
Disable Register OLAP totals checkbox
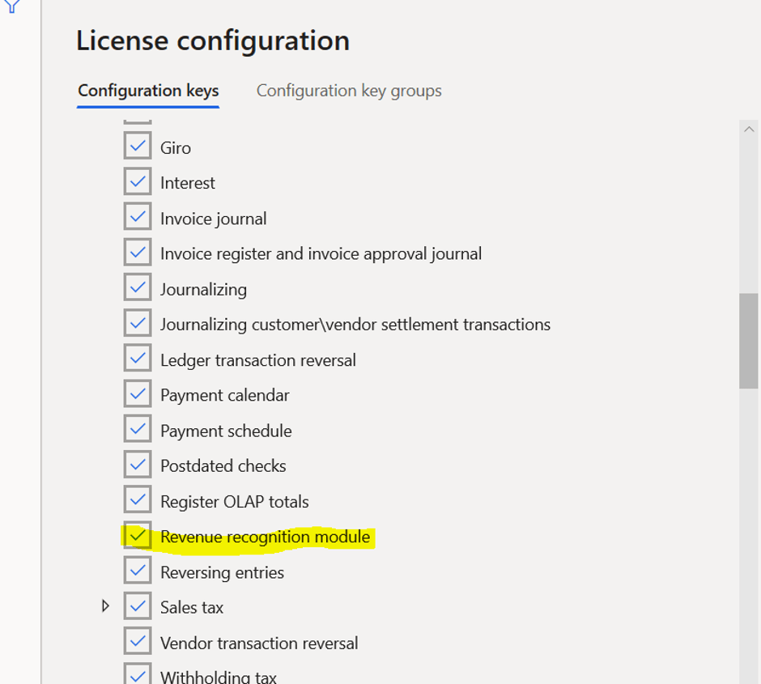point(138,501)
